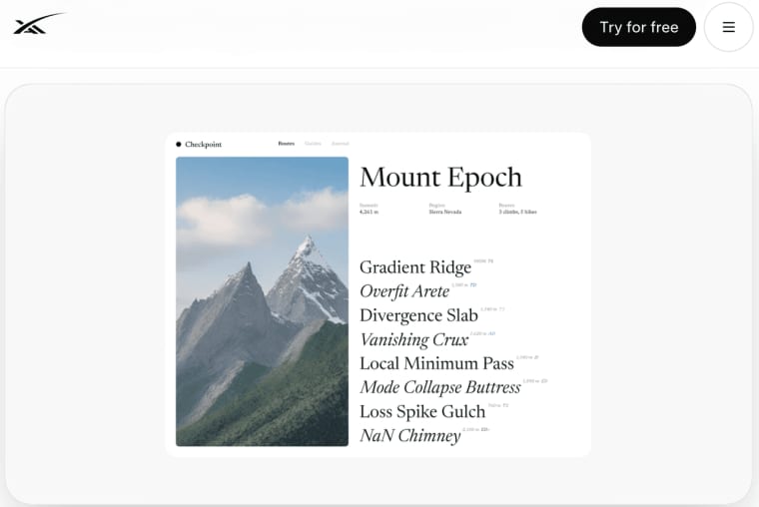Click the site logo icon
Viewport: 759px width, 507px height.
[39, 24]
